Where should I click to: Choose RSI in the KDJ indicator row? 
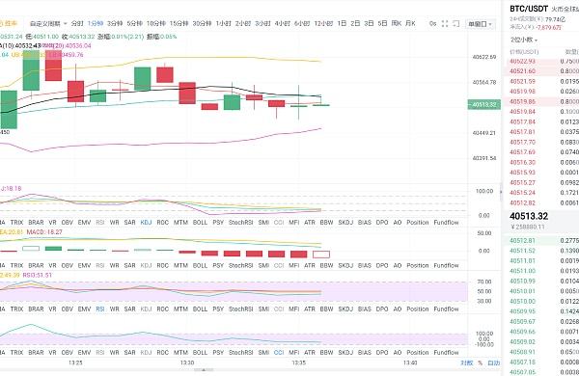coord(100,223)
